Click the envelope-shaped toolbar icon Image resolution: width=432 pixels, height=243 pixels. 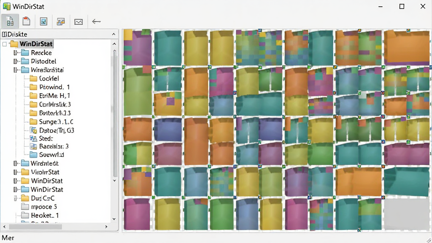78,22
